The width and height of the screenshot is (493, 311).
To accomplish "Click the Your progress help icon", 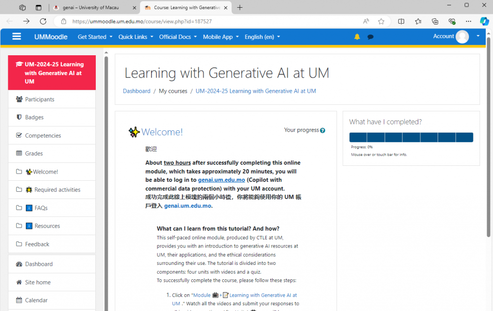I will (323, 130).
